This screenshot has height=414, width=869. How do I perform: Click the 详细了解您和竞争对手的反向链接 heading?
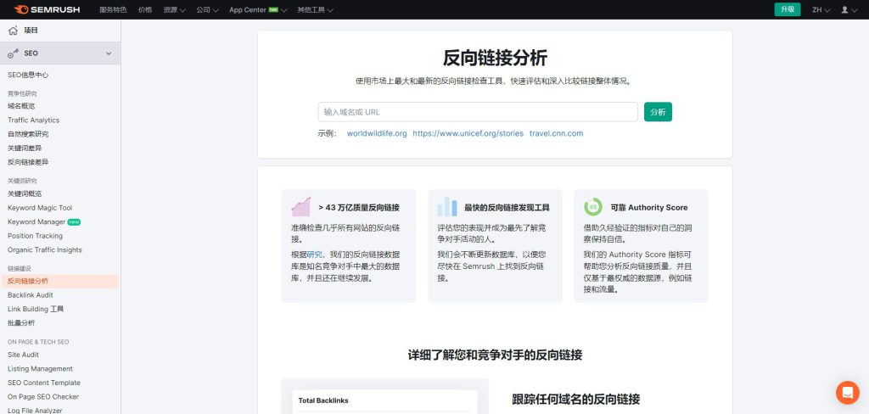pyautogui.click(x=495, y=355)
